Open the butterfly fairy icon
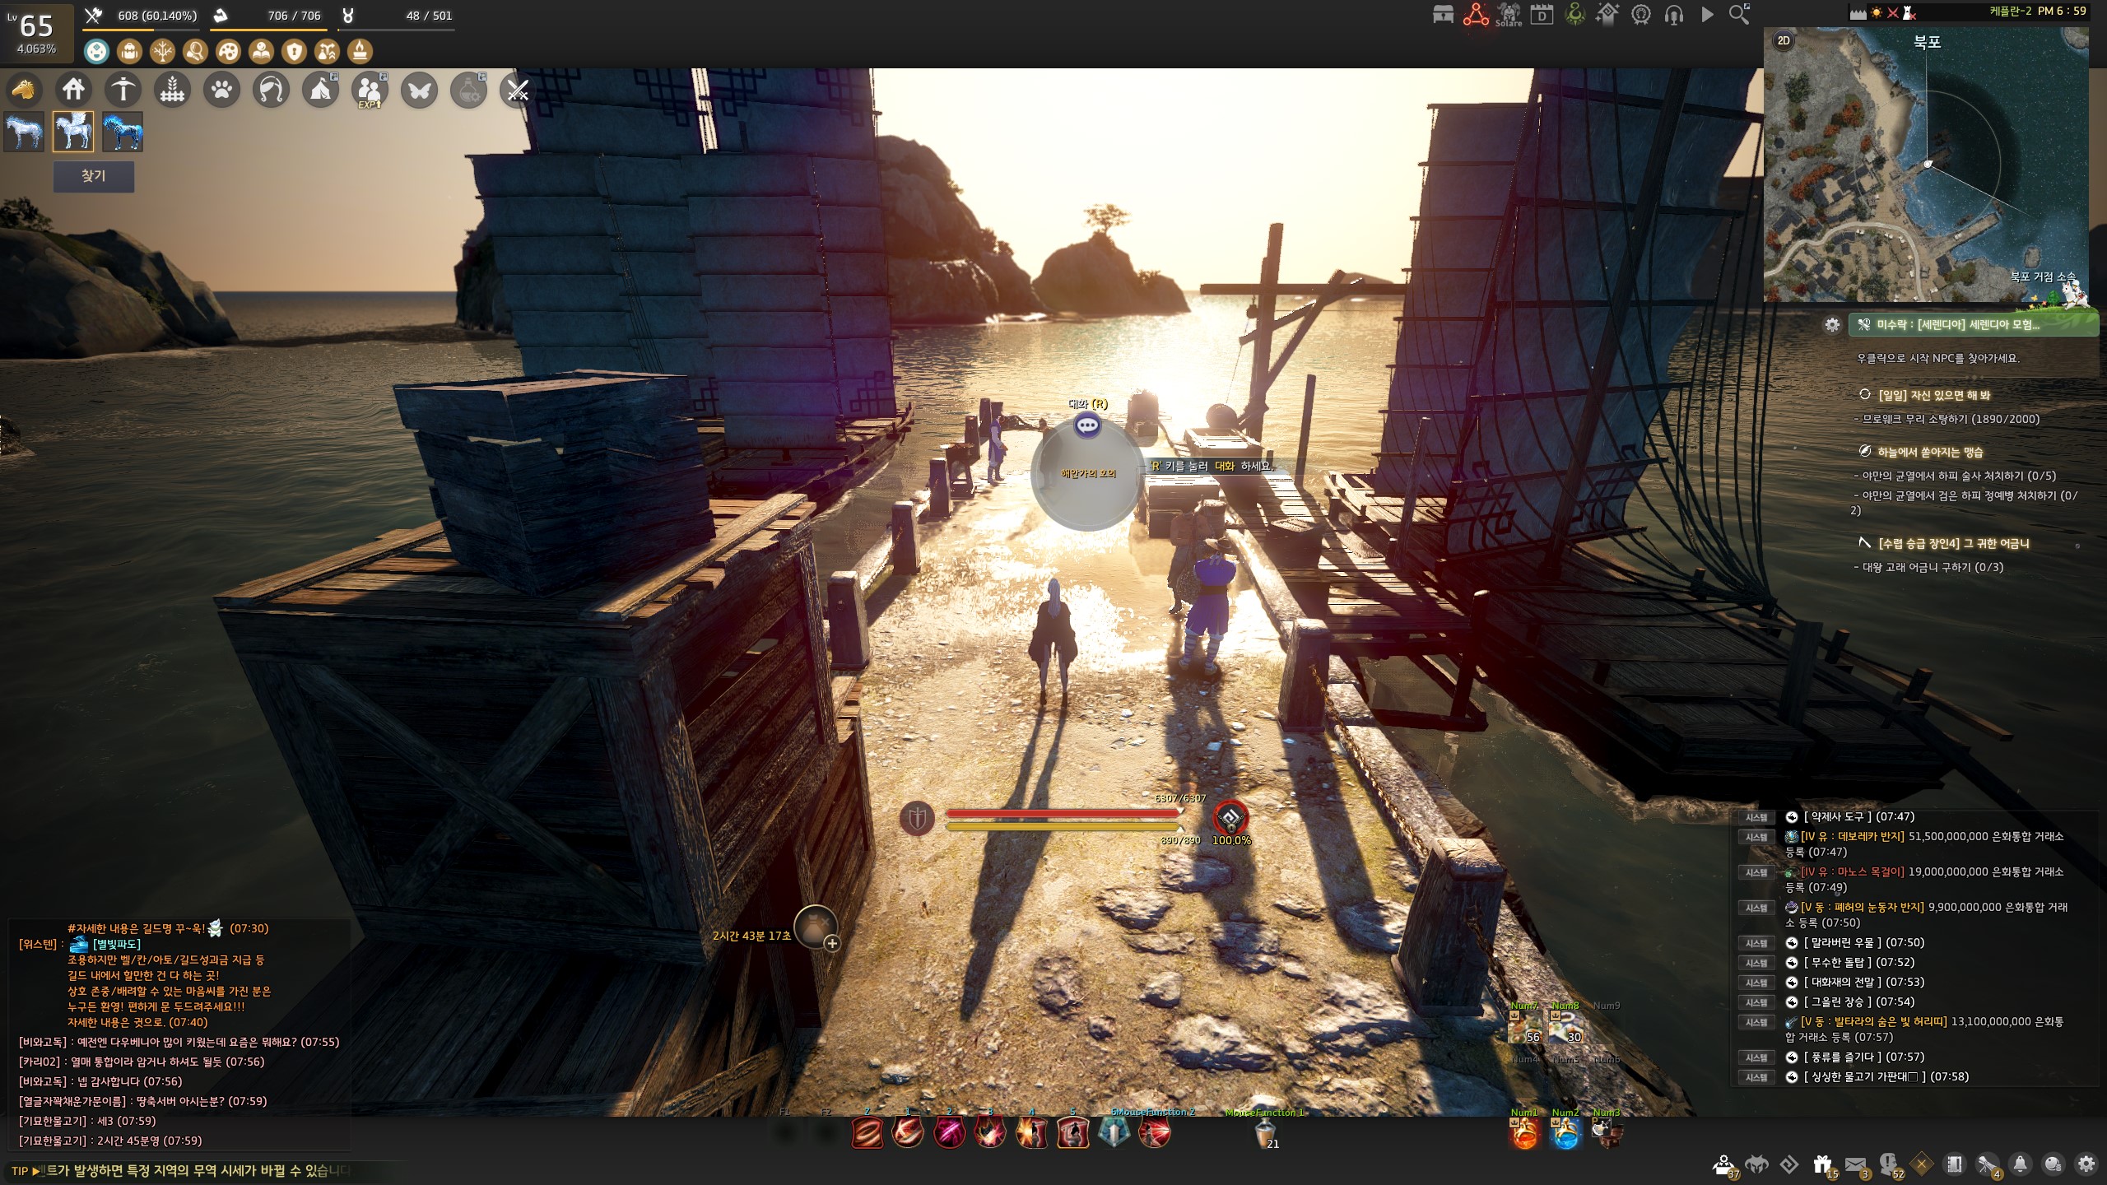This screenshot has height=1185, width=2107. click(x=419, y=89)
